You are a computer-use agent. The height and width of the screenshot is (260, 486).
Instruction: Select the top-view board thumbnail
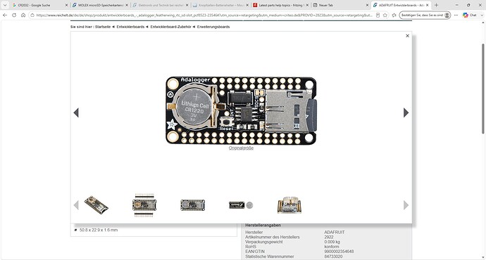pos(192,205)
